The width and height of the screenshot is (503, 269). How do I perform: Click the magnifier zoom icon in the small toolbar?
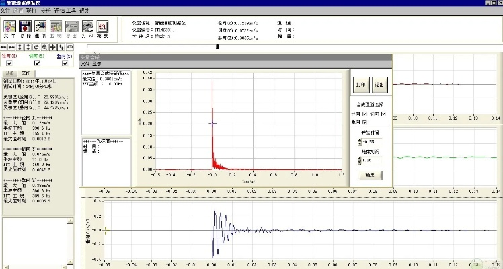pos(44,46)
